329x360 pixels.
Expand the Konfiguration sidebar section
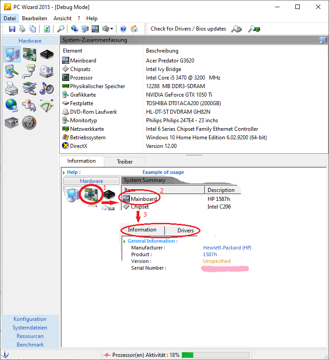point(30,319)
